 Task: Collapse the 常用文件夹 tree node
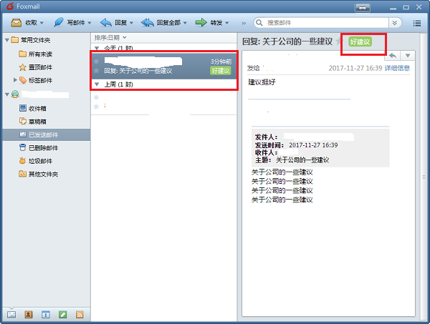point(7,40)
